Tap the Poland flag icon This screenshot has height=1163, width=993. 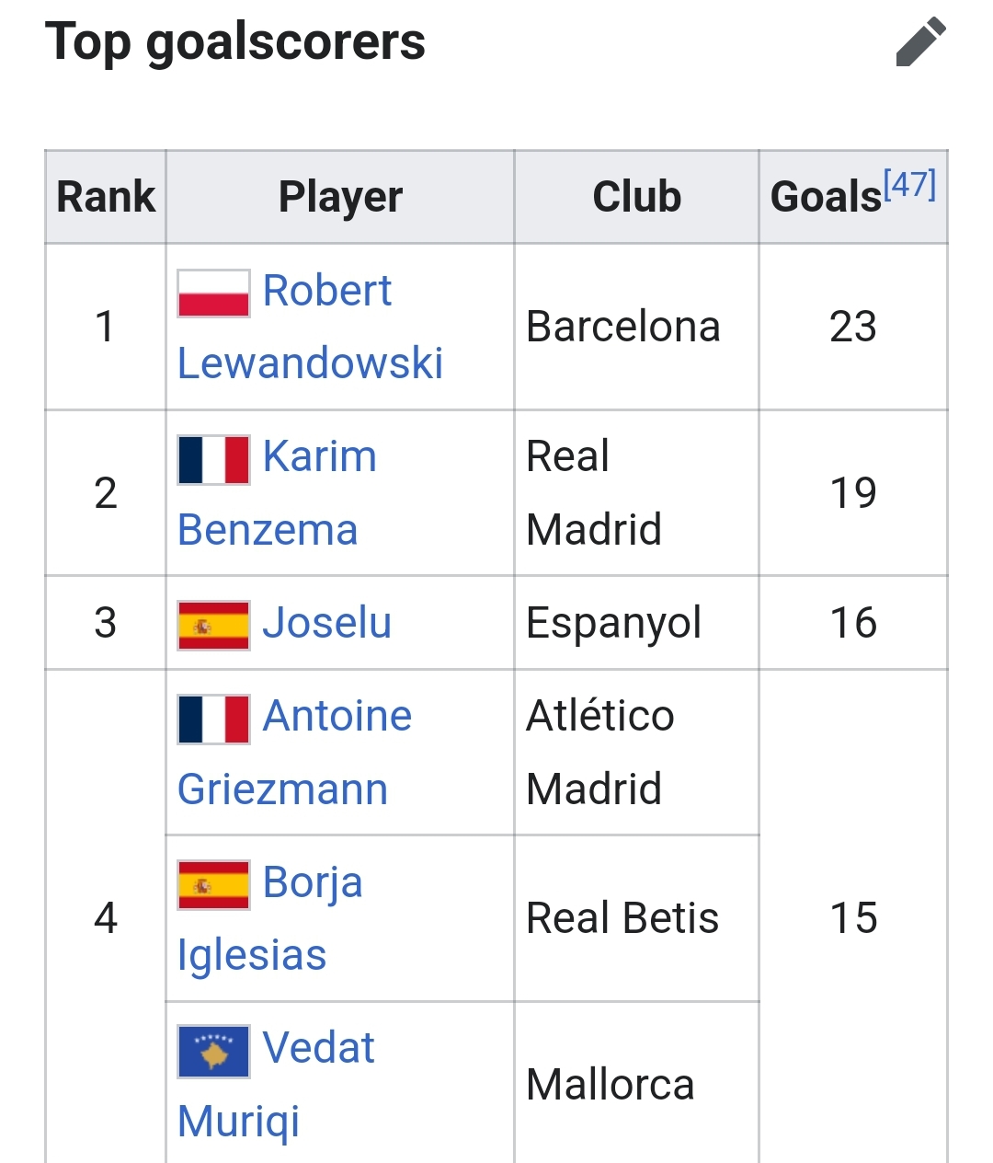213,294
